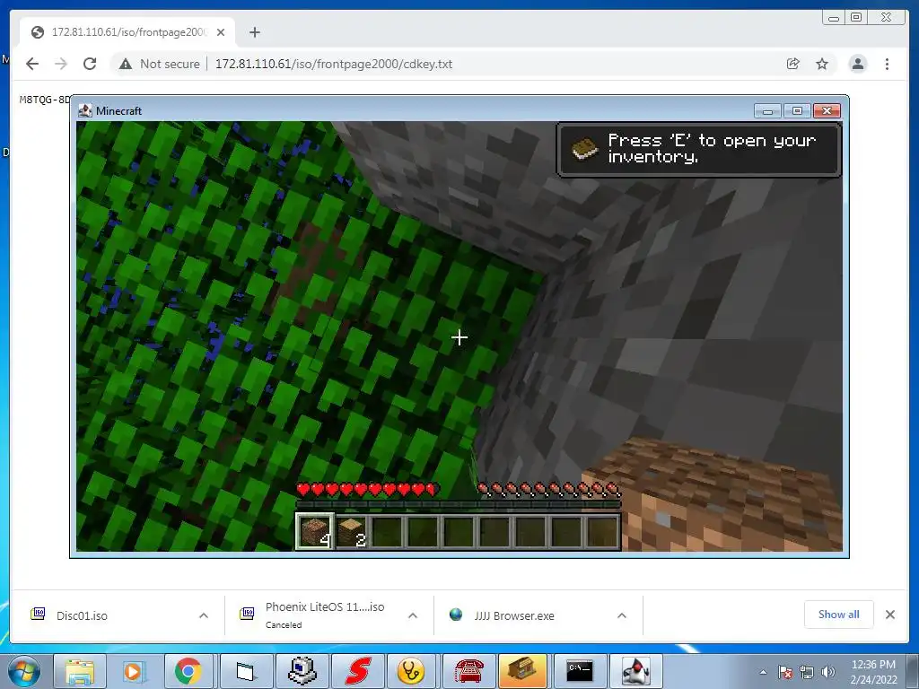This screenshot has width=919, height=689.
Task: Open Chrome's three-dot menu
Action: click(887, 64)
